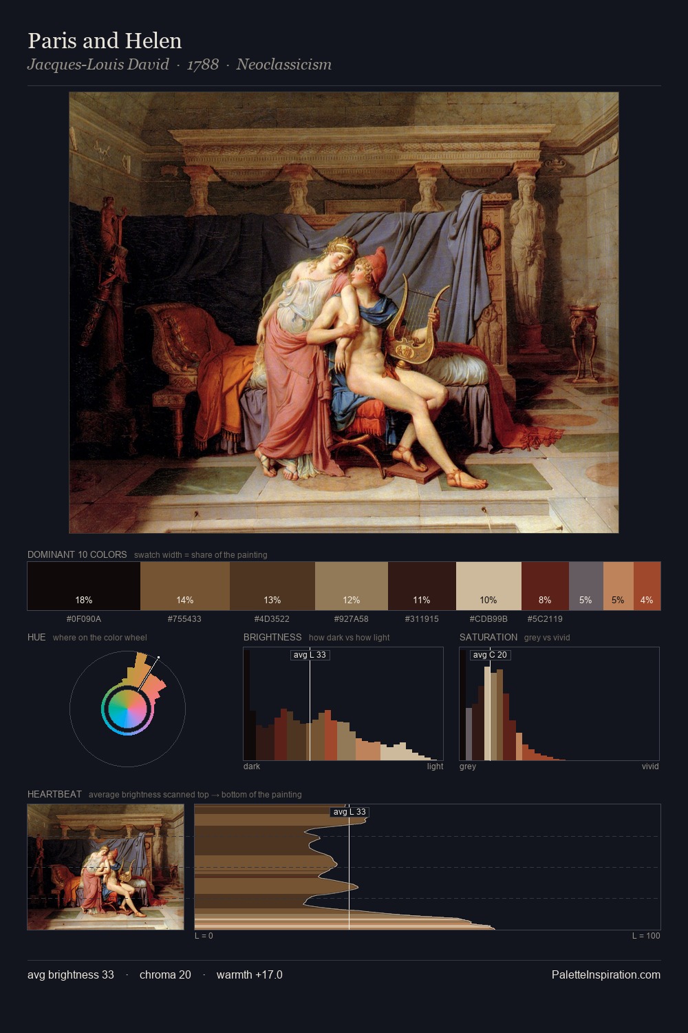Click hex code #4D3522
688x1033 pixels.
point(272,619)
